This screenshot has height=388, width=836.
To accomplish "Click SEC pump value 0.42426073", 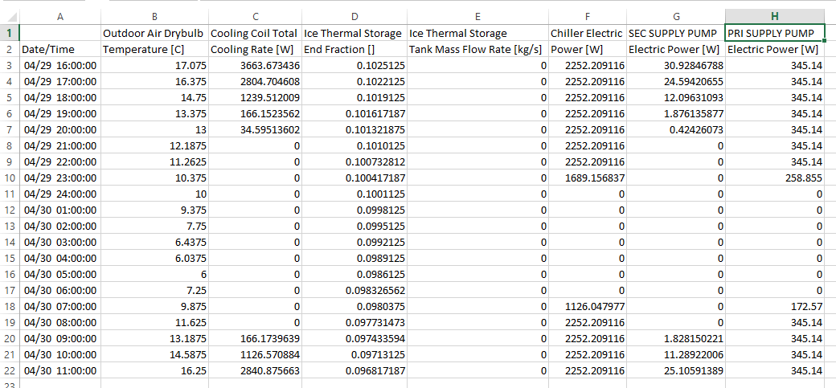I will (x=676, y=129).
